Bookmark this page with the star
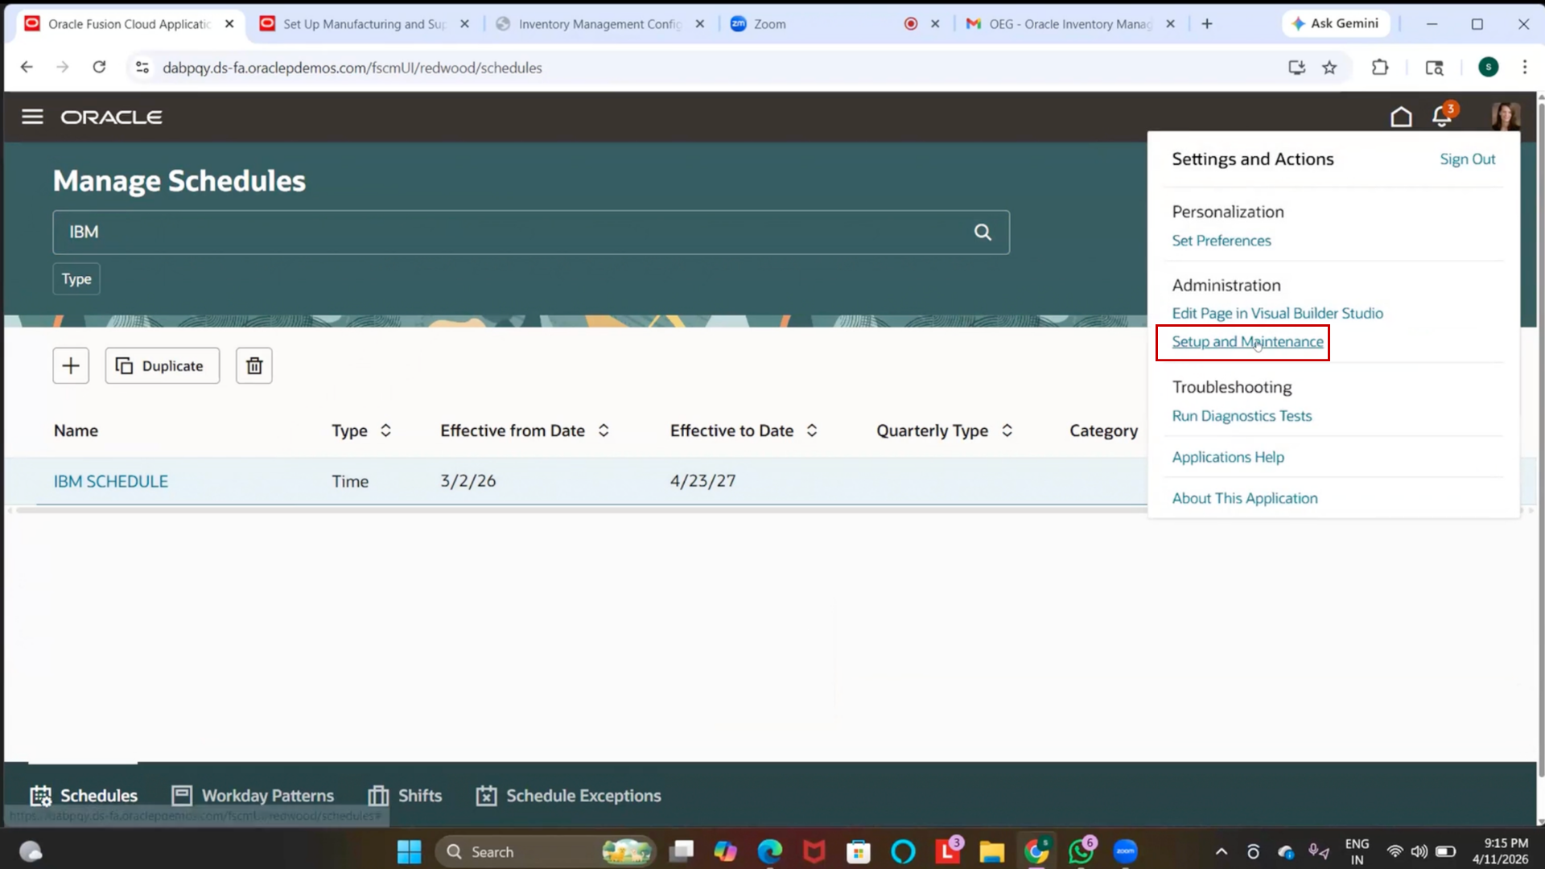The height and width of the screenshot is (869, 1545). tap(1329, 68)
